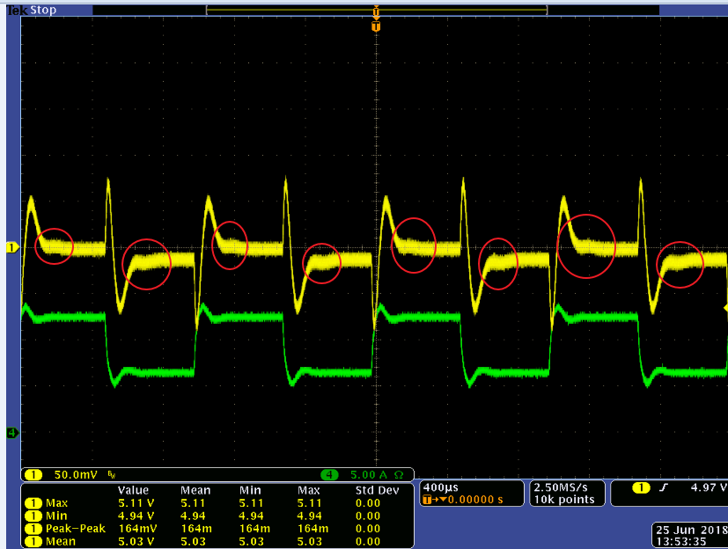Click the 10k points record length readout
Image resolution: width=728 pixels, height=549 pixels.
click(564, 500)
